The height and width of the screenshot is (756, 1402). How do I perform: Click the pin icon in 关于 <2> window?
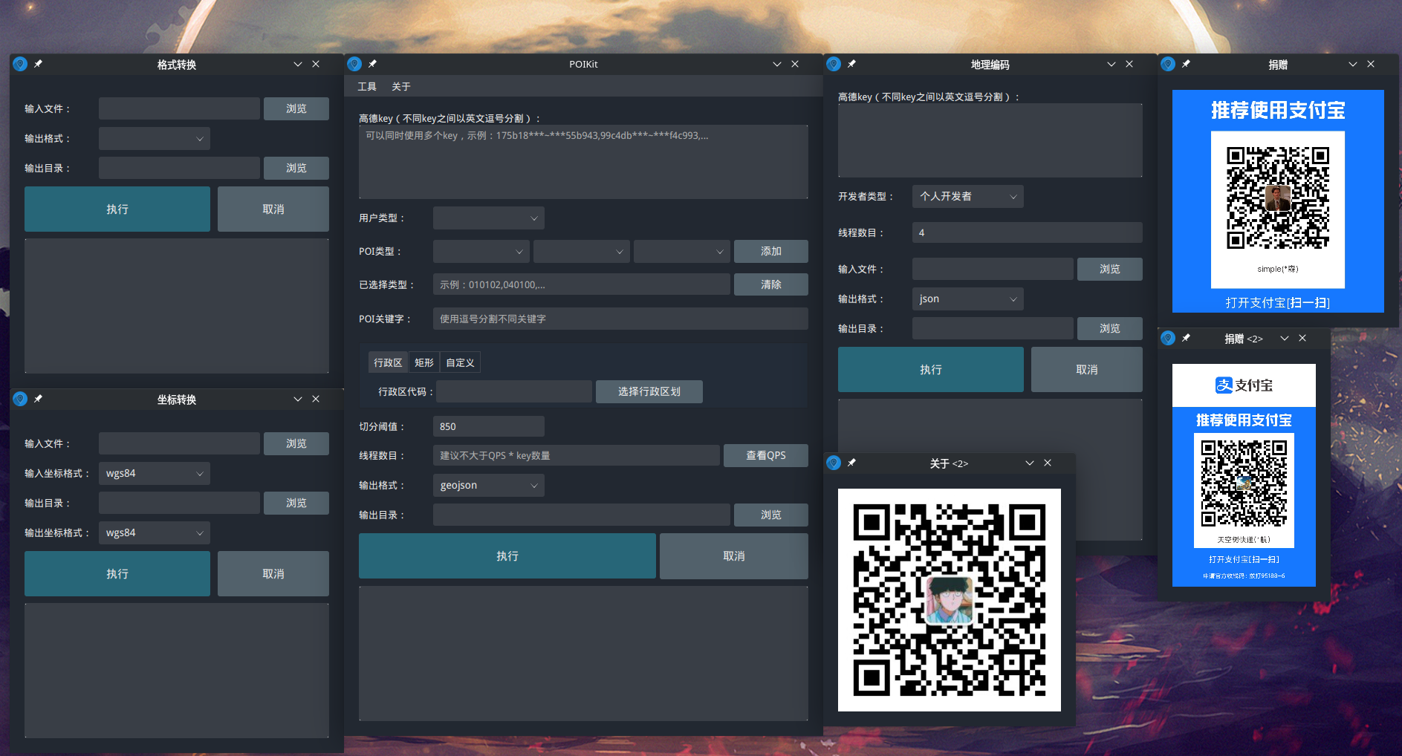click(x=851, y=463)
